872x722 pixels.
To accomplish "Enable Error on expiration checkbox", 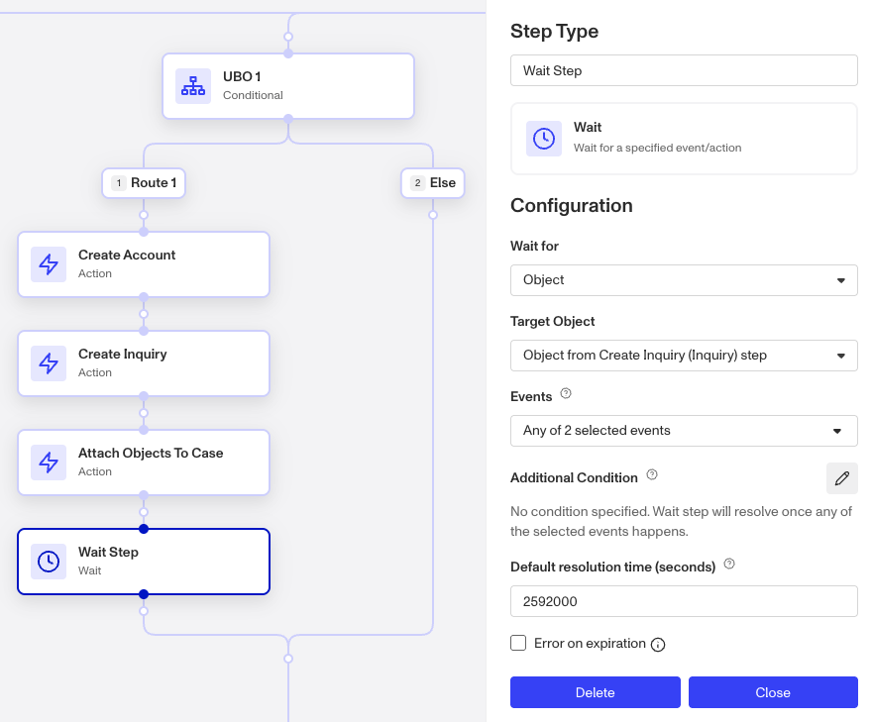I will [518, 643].
